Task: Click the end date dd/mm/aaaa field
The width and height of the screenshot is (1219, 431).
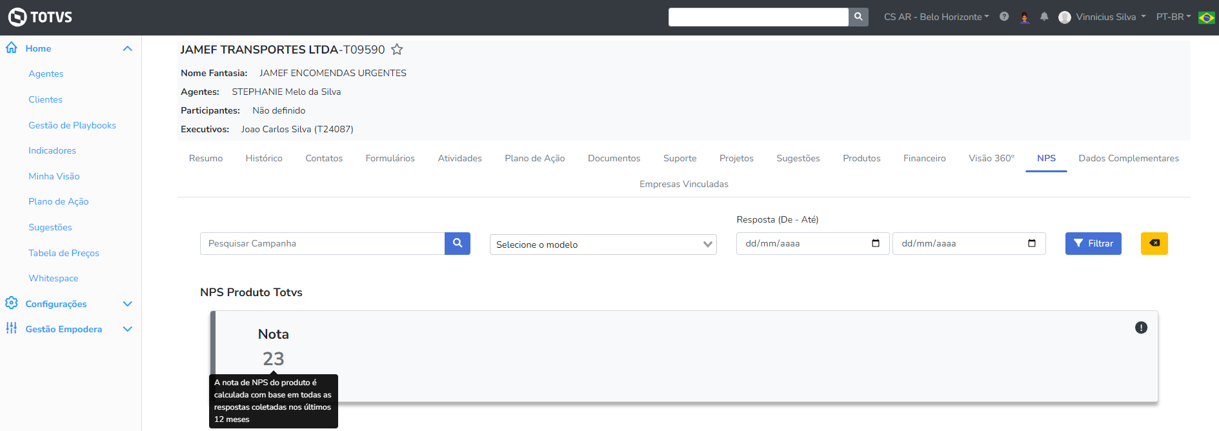Action: [x=969, y=243]
